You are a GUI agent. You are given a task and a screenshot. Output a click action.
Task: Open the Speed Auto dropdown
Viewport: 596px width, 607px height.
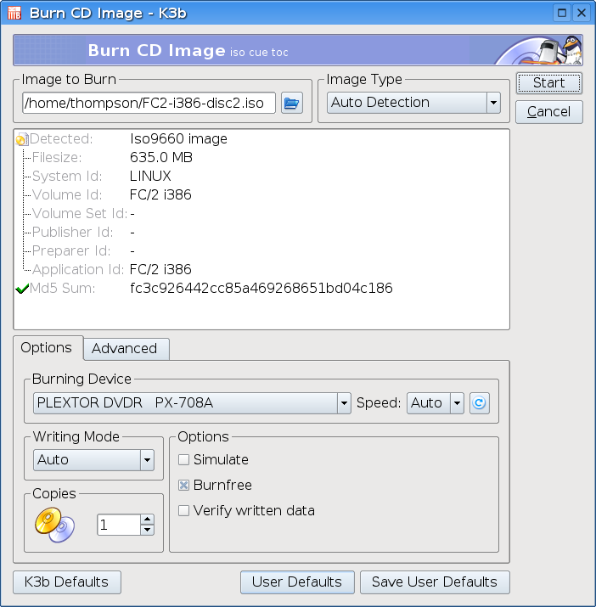[436, 403]
